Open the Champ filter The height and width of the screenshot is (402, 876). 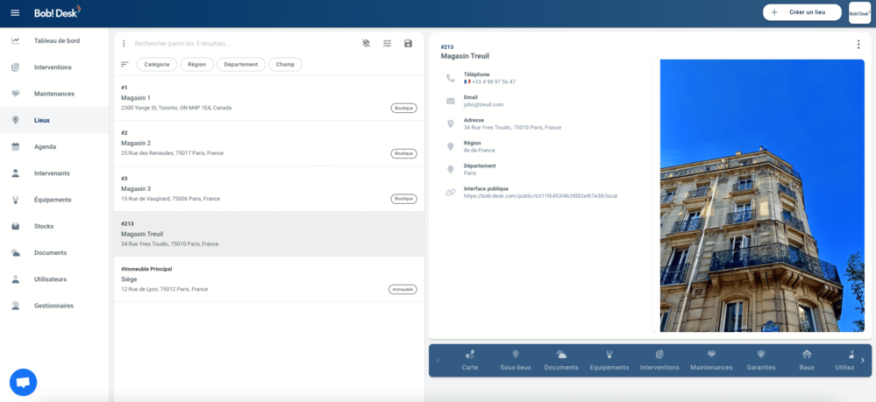[285, 64]
